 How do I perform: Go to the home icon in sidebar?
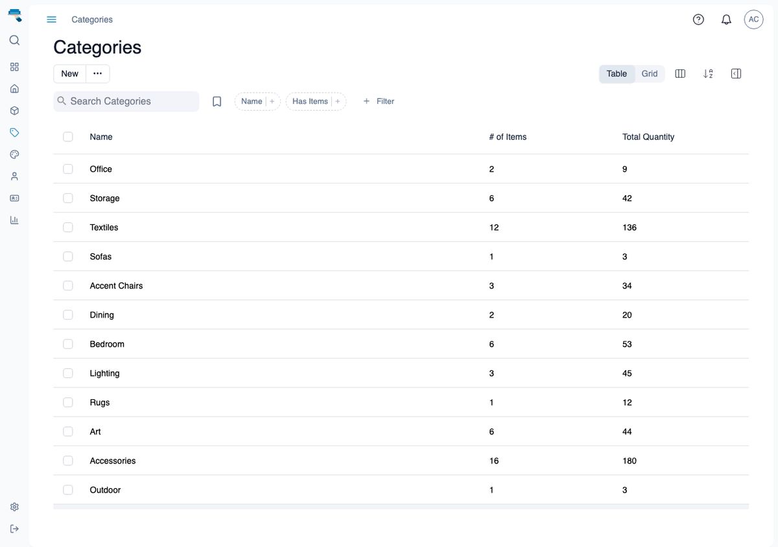(x=14, y=89)
